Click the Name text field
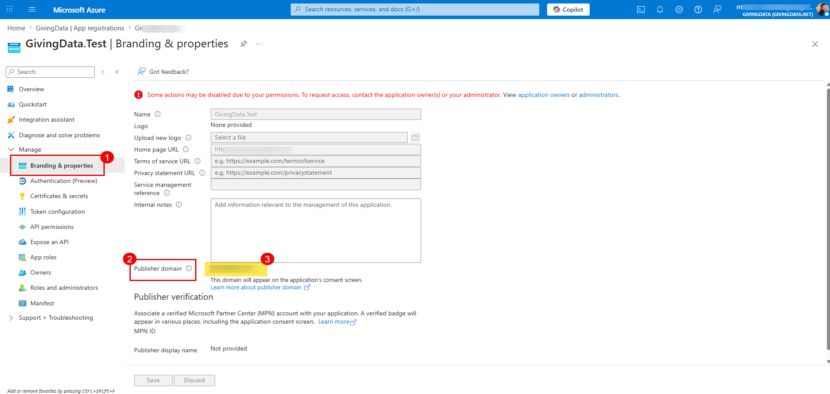Image resolution: width=830 pixels, height=394 pixels. point(316,114)
